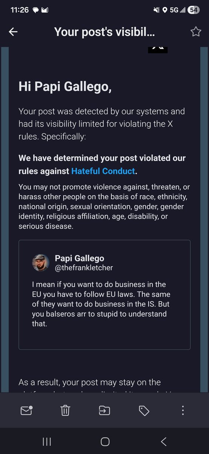Open the label tag icon
The image size is (209, 454).
pyautogui.click(x=144, y=410)
